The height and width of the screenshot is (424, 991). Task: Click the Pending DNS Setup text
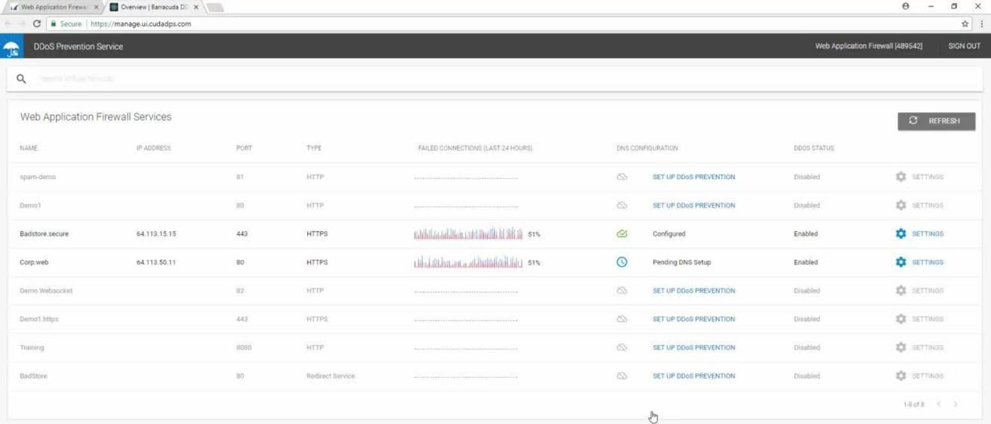point(681,262)
